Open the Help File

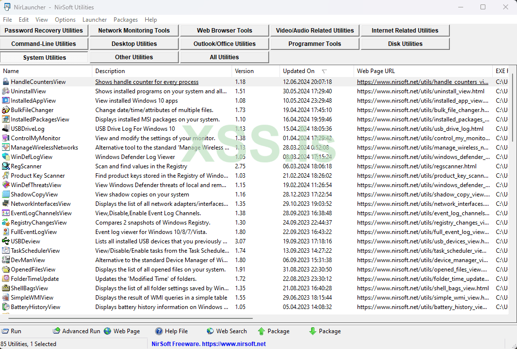coord(171,331)
